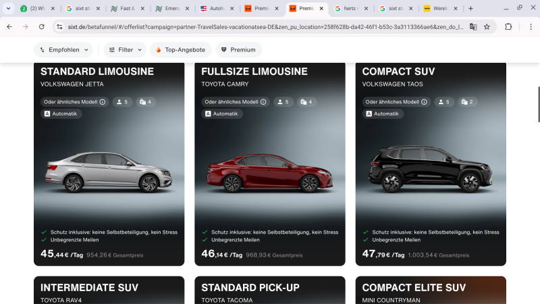This screenshot has width=540, height=304.
Task: Bookmark this page with the star icon
Action: pyautogui.click(x=487, y=26)
